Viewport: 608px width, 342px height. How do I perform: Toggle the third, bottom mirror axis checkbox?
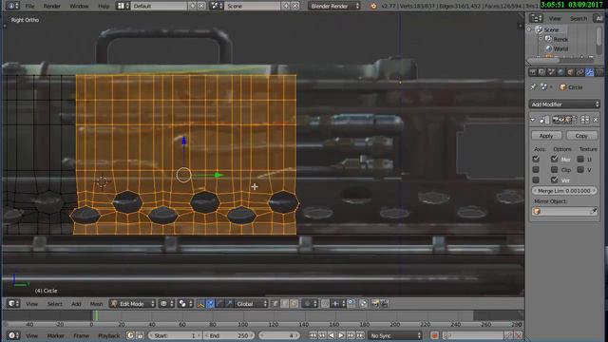pyautogui.click(x=536, y=180)
